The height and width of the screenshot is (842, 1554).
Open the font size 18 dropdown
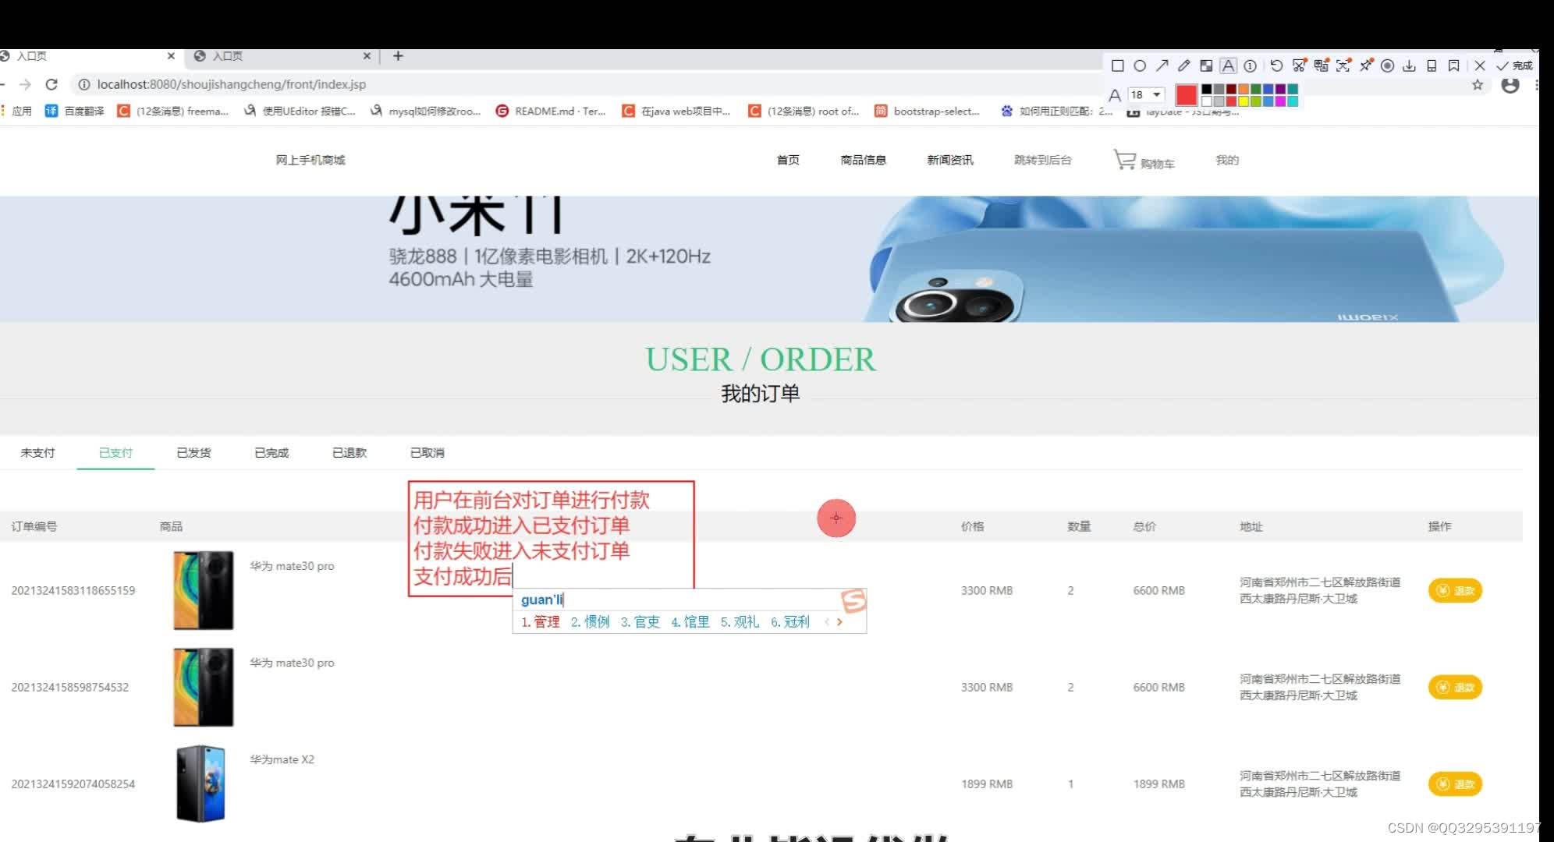coord(1146,94)
